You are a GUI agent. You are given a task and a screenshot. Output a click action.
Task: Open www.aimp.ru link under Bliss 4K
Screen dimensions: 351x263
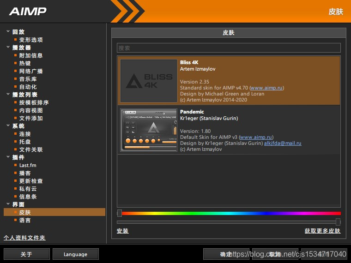(266, 88)
